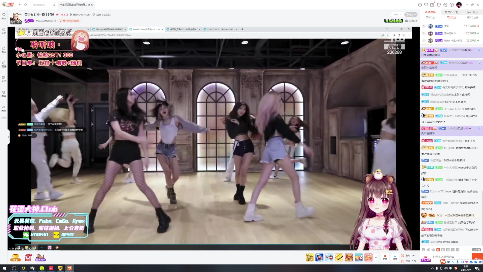
Task: Expand more gifts with up chevron
Action: pos(376,257)
